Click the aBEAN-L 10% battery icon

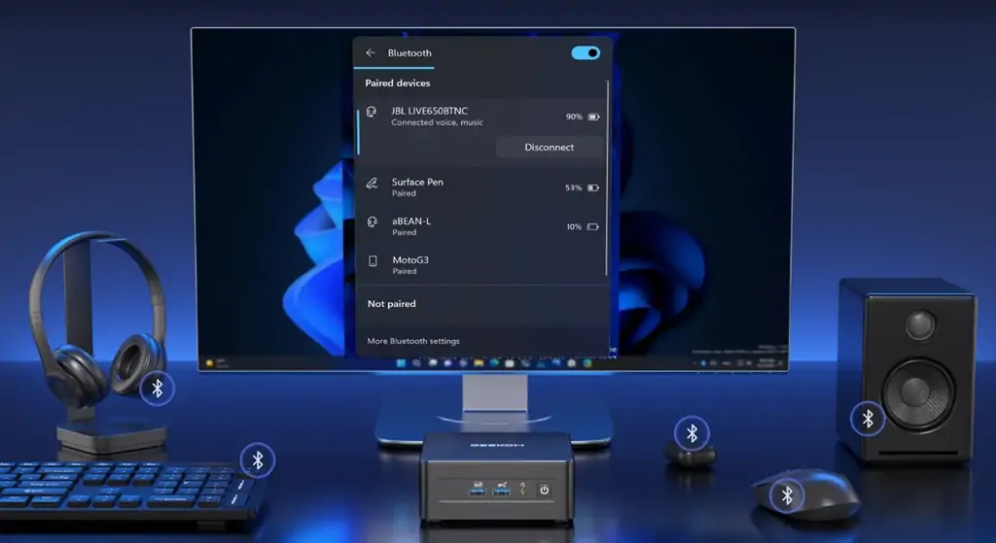(x=593, y=227)
